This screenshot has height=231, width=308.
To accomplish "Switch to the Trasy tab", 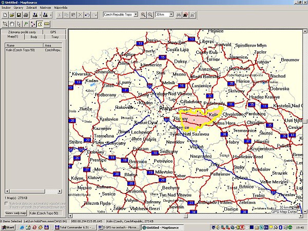I will [55, 37].
